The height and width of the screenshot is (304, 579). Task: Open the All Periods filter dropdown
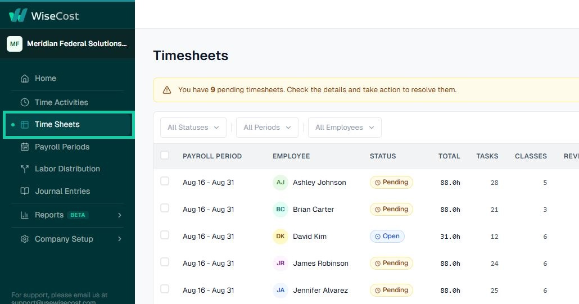pos(267,128)
